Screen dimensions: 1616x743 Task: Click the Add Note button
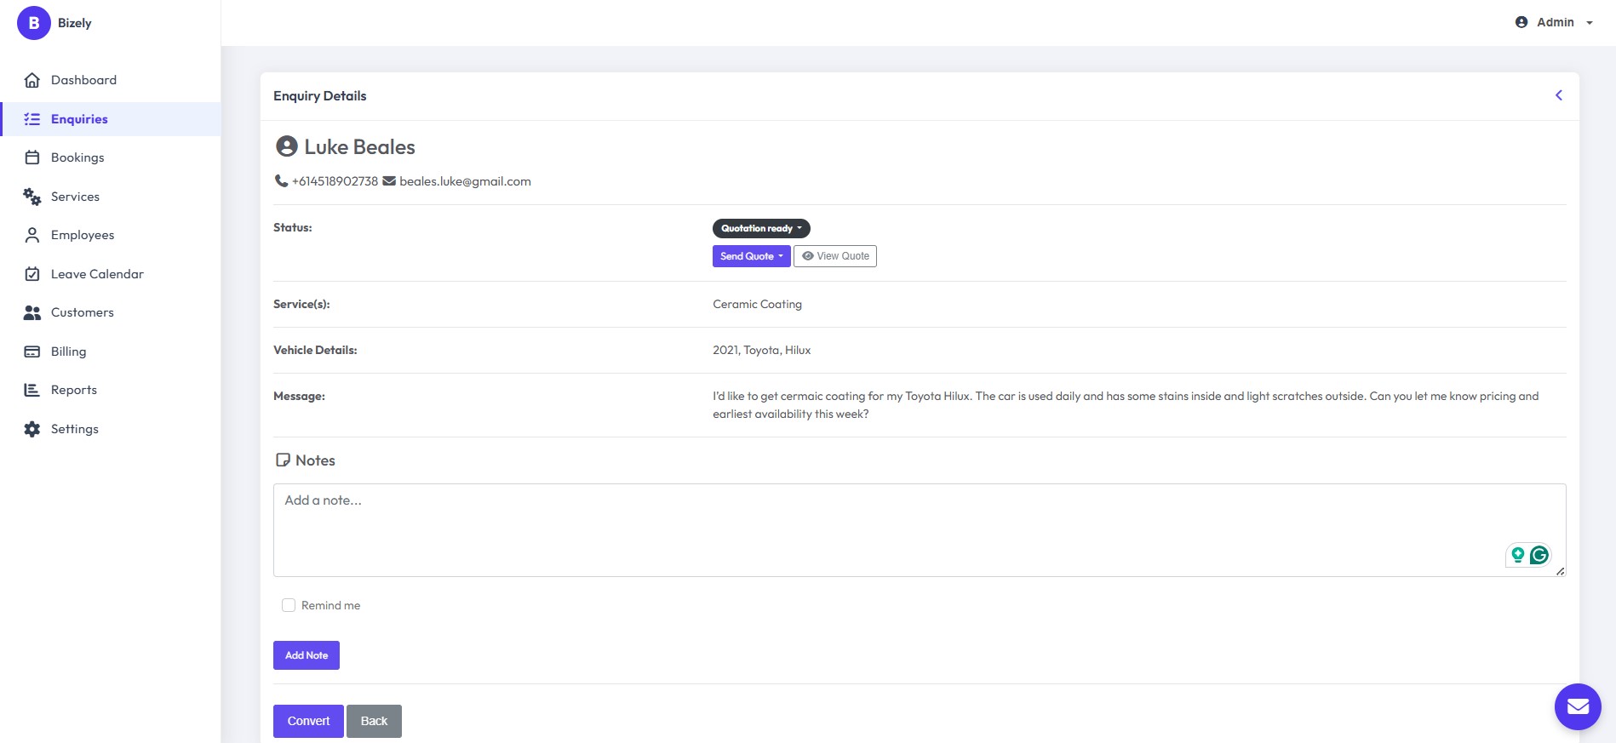click(x=307, y=655)
